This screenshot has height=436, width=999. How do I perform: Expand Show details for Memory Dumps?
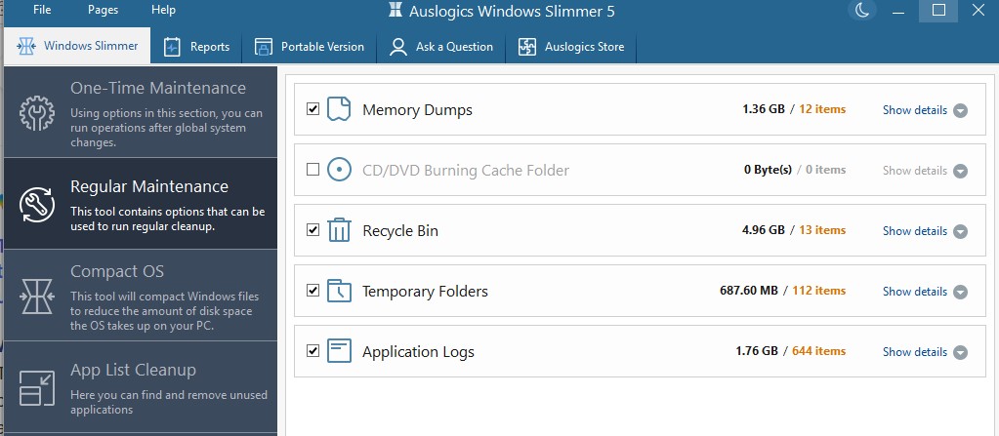tap(924, 110)
